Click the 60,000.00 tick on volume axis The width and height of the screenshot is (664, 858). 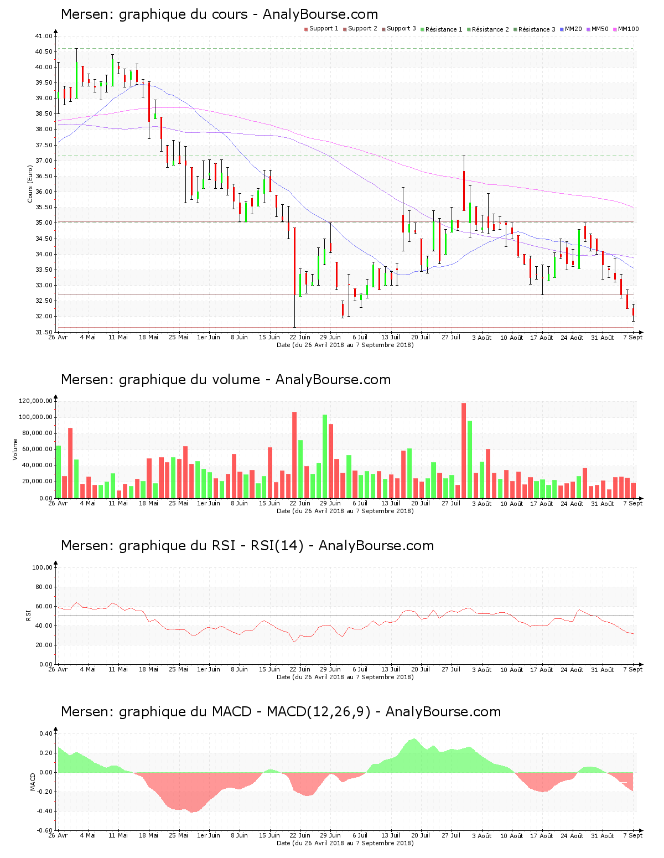tap(38, 449)
